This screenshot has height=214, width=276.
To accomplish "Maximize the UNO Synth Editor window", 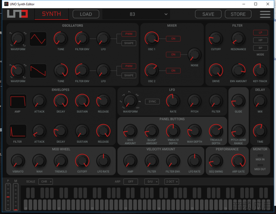I will click(x=255, y=4).
